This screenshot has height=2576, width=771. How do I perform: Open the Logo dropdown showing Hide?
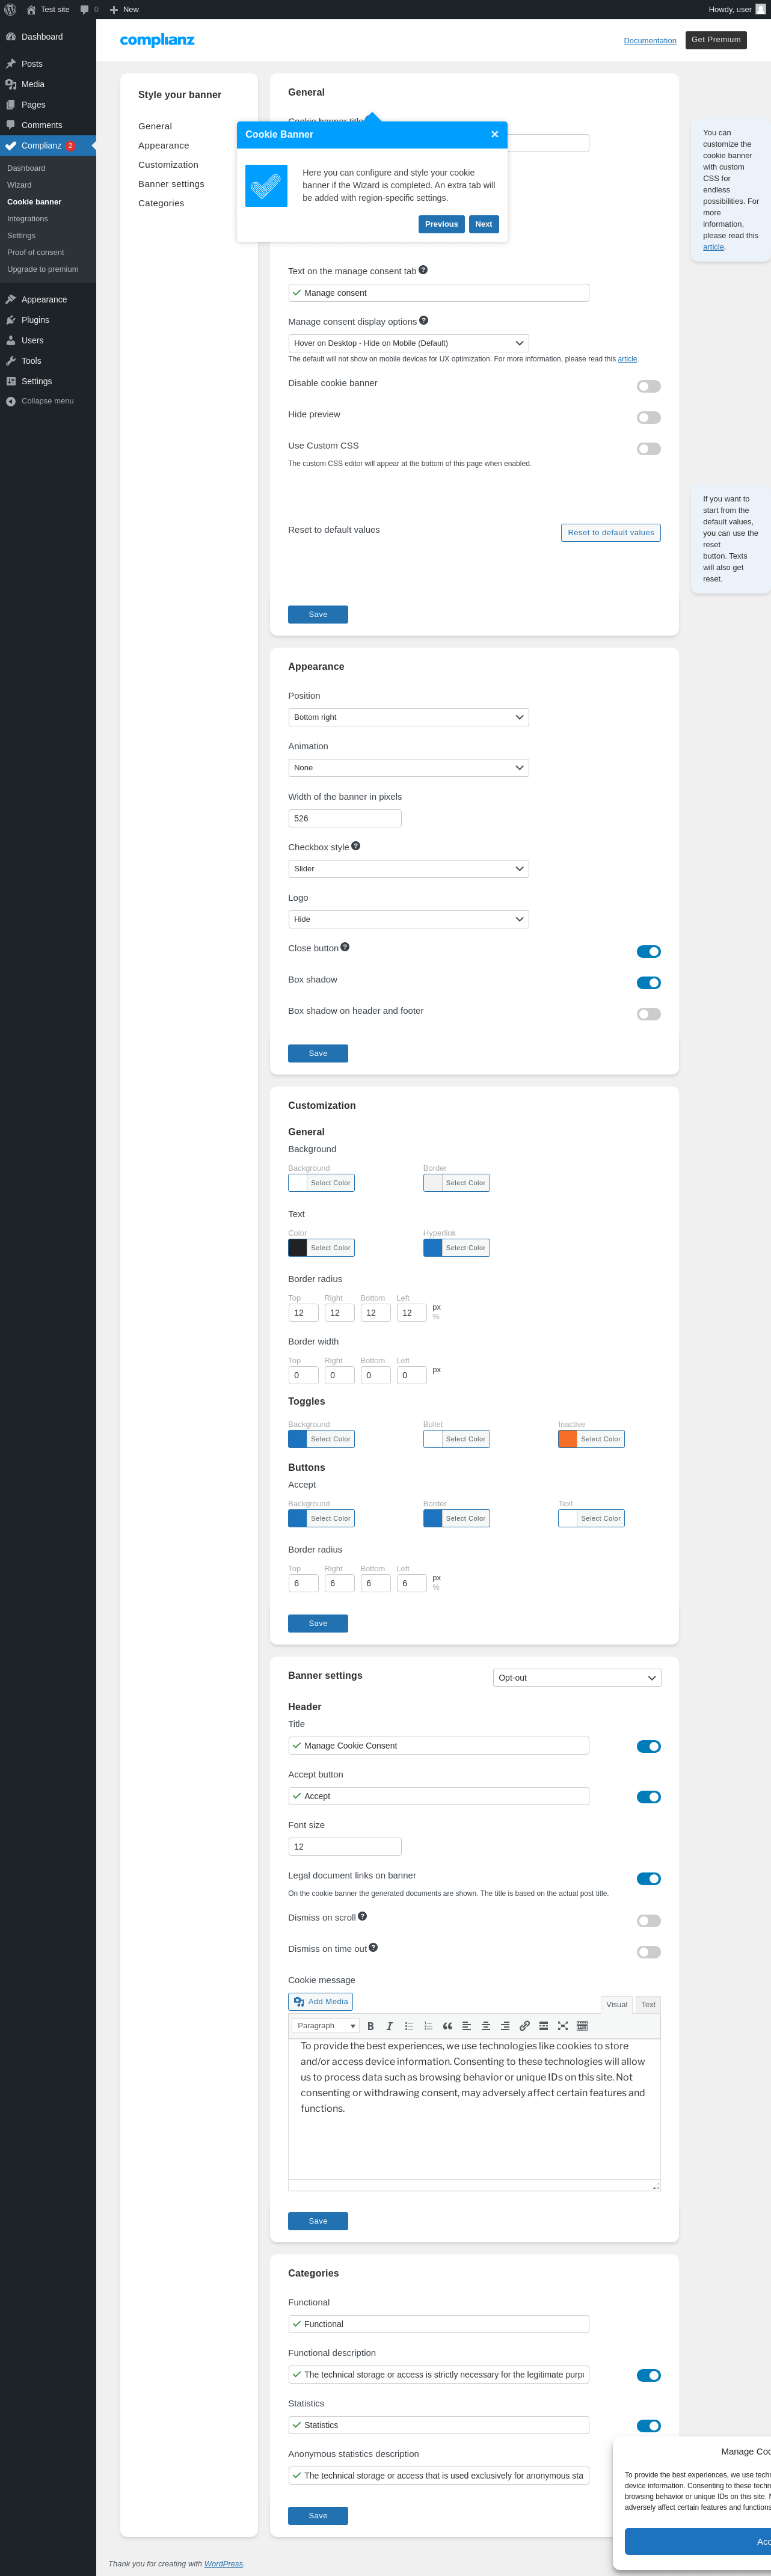408,919
